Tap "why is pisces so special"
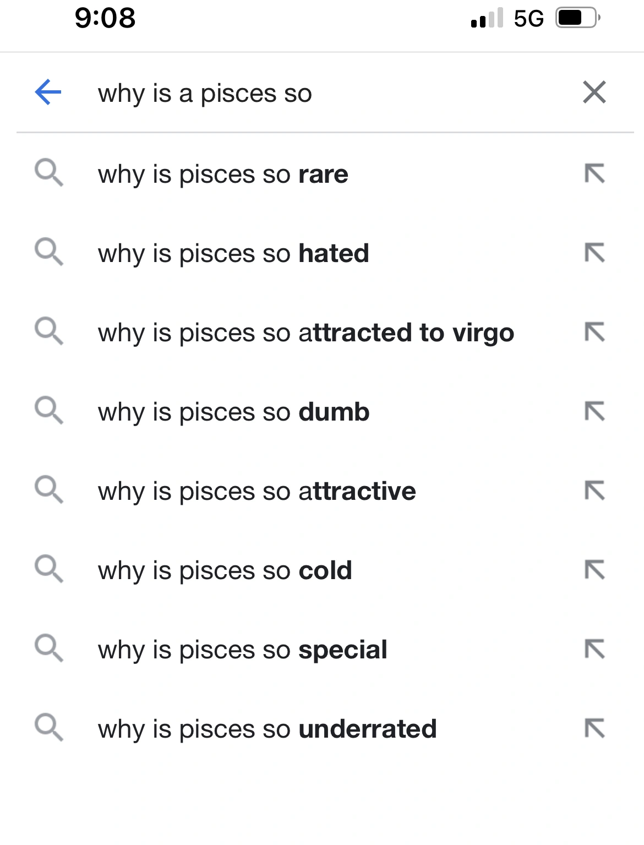 [242, 650]
